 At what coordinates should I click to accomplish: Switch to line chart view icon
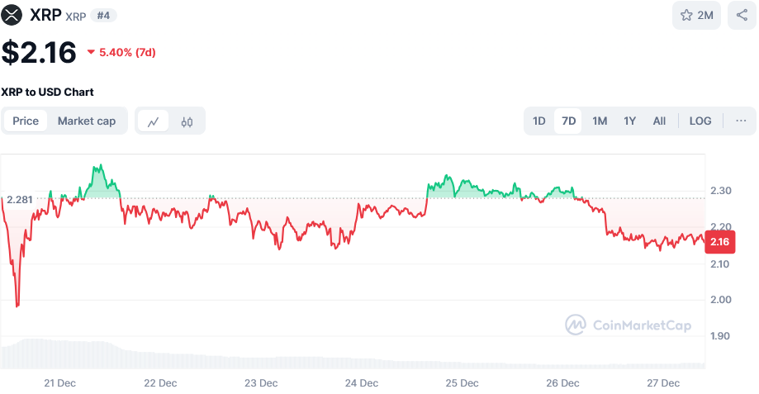pyautogui.click(x=154, y=121)
